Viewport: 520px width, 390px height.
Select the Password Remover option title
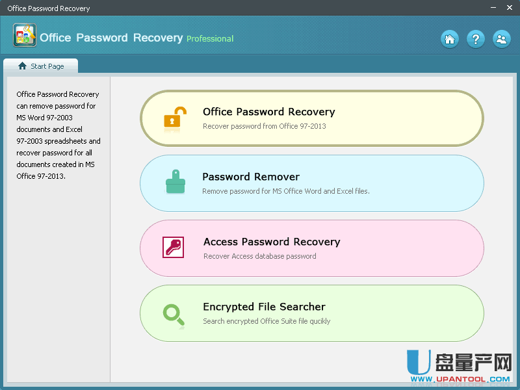click(x=251, y=177)
